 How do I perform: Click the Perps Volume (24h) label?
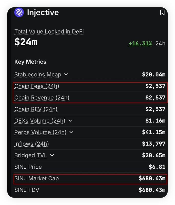[x=40, y=132]
